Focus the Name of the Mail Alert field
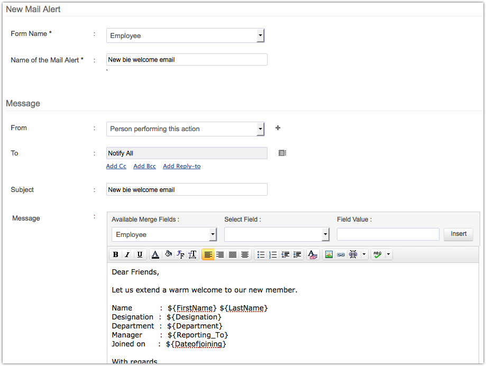Screen dimensions: 486x366 point(187,60)
